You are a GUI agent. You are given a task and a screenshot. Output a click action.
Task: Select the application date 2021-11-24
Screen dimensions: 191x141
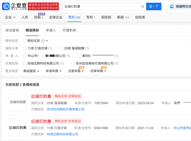(145, 128)
